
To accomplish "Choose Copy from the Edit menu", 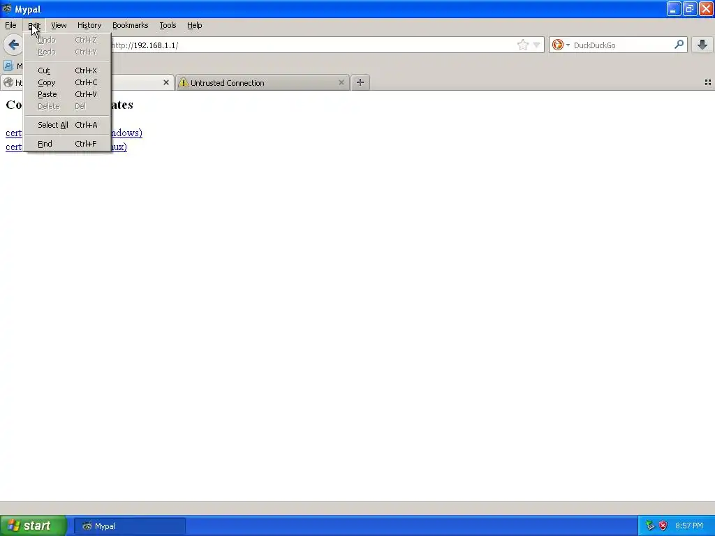I will click(67, 82).
